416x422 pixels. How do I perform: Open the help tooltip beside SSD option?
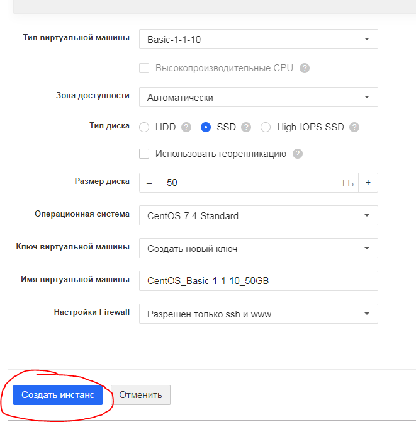pyautogui.click(x=246, y=127)
